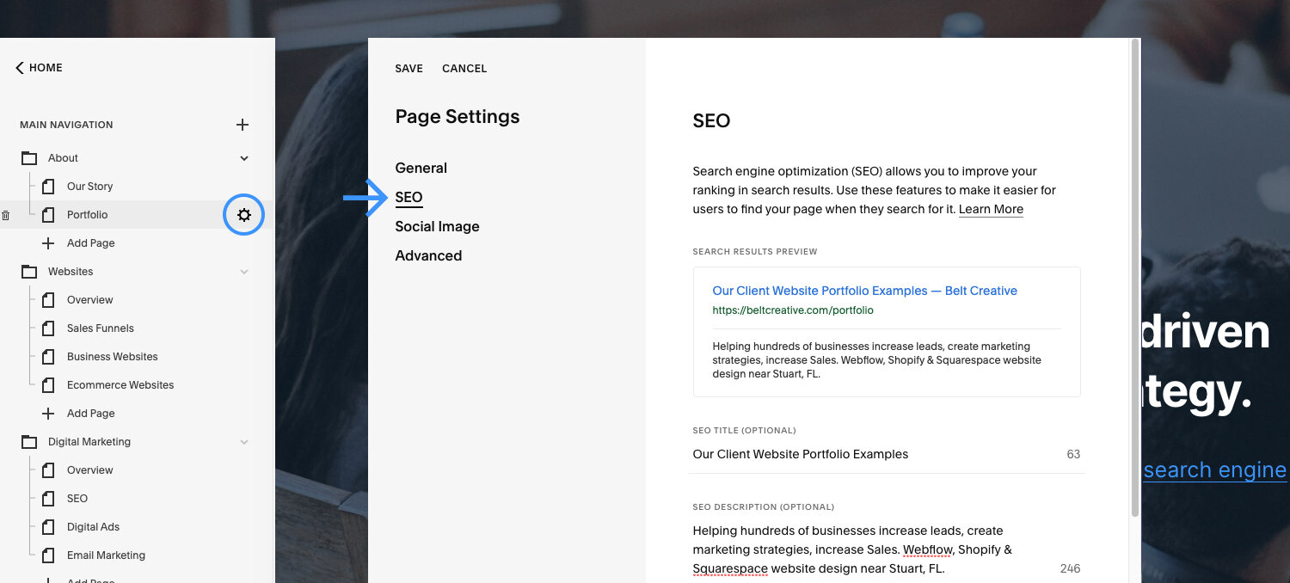Switch to the Social Image tab
Screen dimensions: 1290x583
(437, 226)
